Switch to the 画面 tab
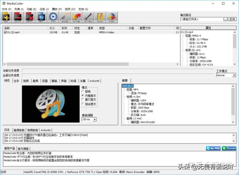The image size is (239, 175). tap(54, 81)
